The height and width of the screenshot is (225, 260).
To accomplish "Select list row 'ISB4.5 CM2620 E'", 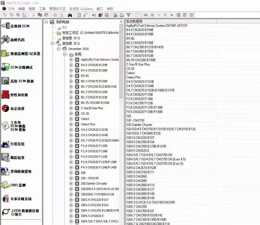I will coord(138,151).
